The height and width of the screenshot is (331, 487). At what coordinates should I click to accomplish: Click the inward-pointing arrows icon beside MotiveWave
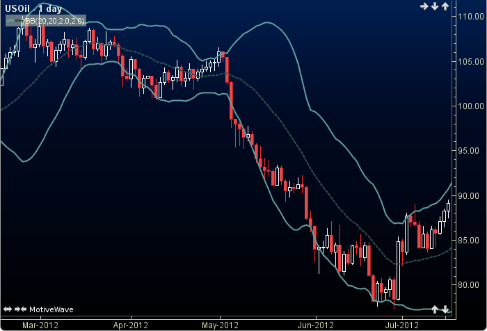click(20, 309)
